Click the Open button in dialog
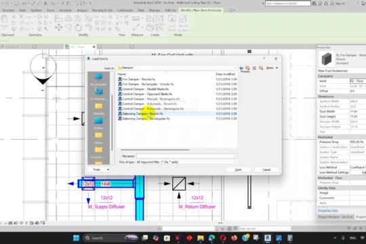 pos(238,169)
